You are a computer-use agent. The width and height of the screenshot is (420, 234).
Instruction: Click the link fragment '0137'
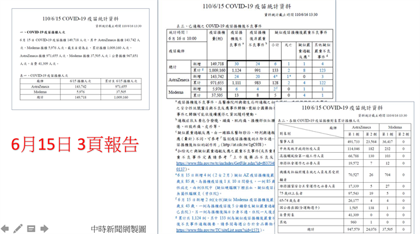click(181, 169)
